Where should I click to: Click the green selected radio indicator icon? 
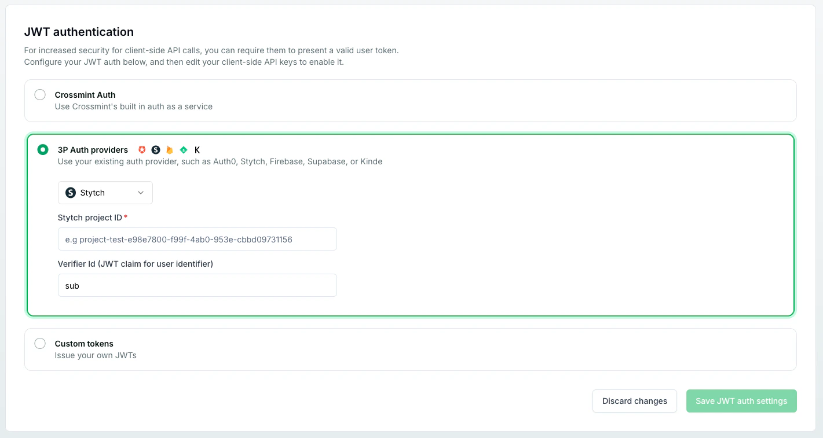pos(42,149)
